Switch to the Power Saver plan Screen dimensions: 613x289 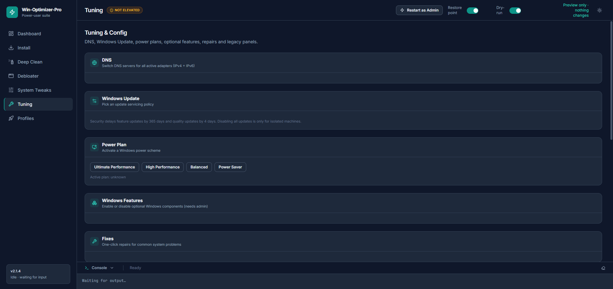point(230,167)
